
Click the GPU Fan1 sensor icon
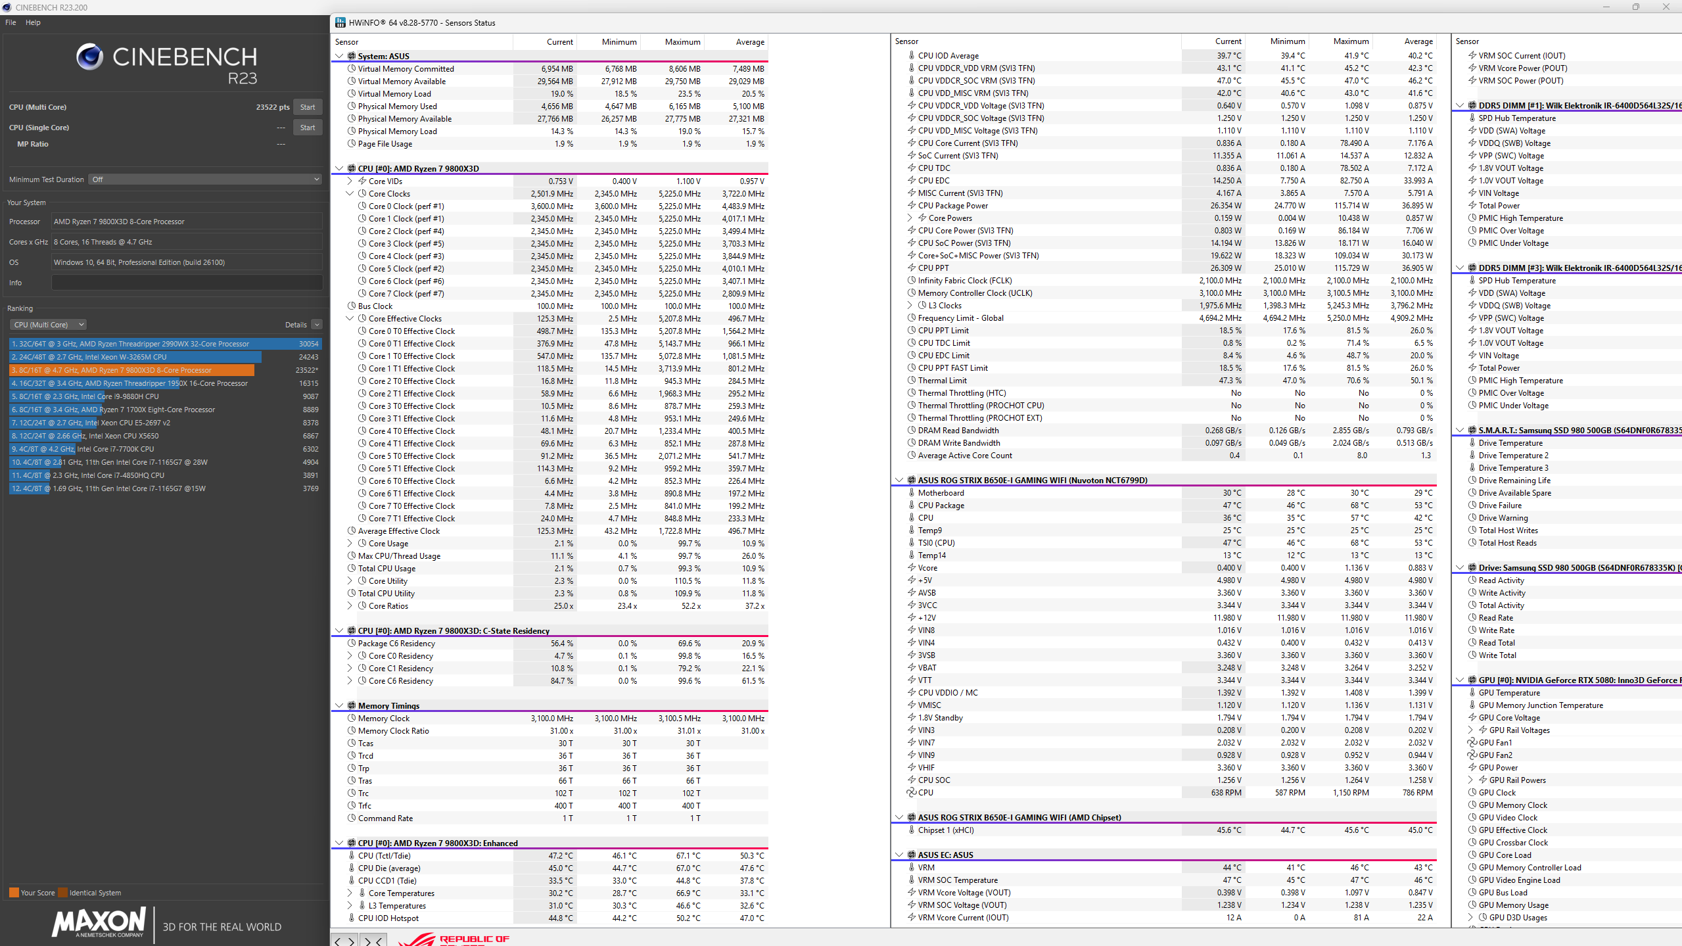click(1472, 742)
